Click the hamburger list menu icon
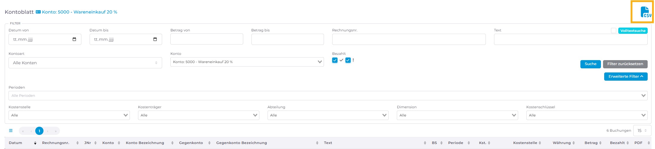The width and height of the screenshot is (655, 149). coord(11,131)
